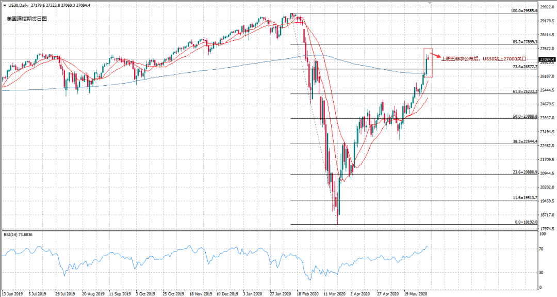Viewport: 557px width, 297px height.
Task: Select the Chinese chart title text label
Action: pyautogui.click(x=27, y=19)
